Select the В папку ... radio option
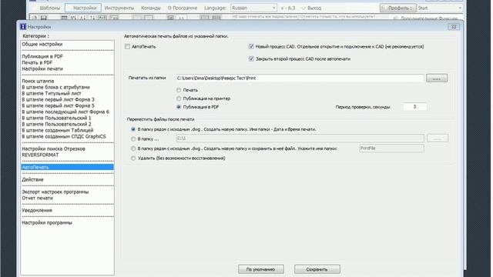 [x=133, y=138]
